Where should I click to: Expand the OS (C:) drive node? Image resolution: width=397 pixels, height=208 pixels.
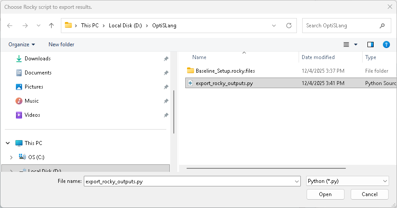click(x=11, y=157)
